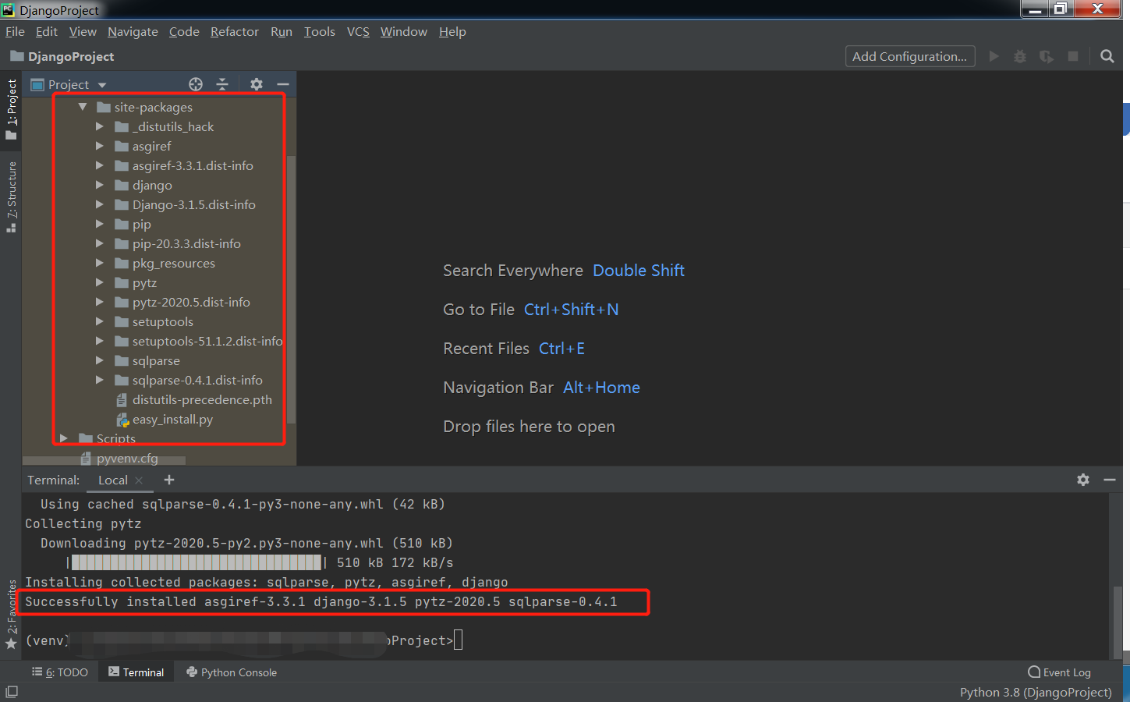Open Project panel settings gear

[257, 84]
